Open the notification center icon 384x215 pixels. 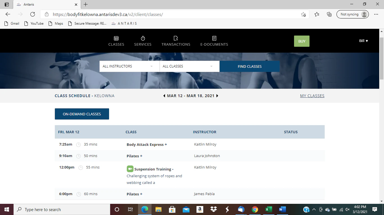click(x=374, y=209)
